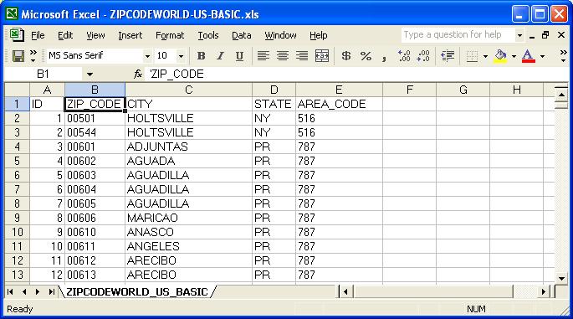The height and width of the screenshot is (319, 573).
Task: Apply Currency style dollar icon
Action: point(346,56)
